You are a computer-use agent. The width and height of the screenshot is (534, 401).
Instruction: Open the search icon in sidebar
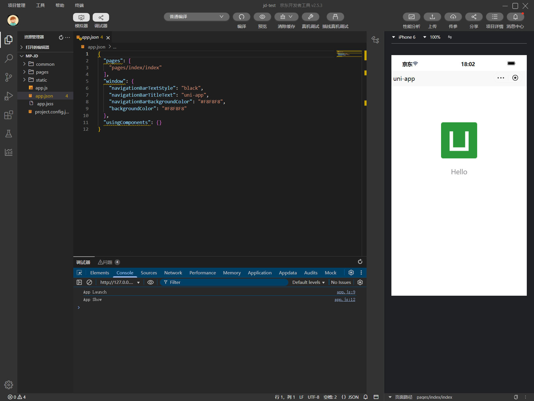point(9,59)
